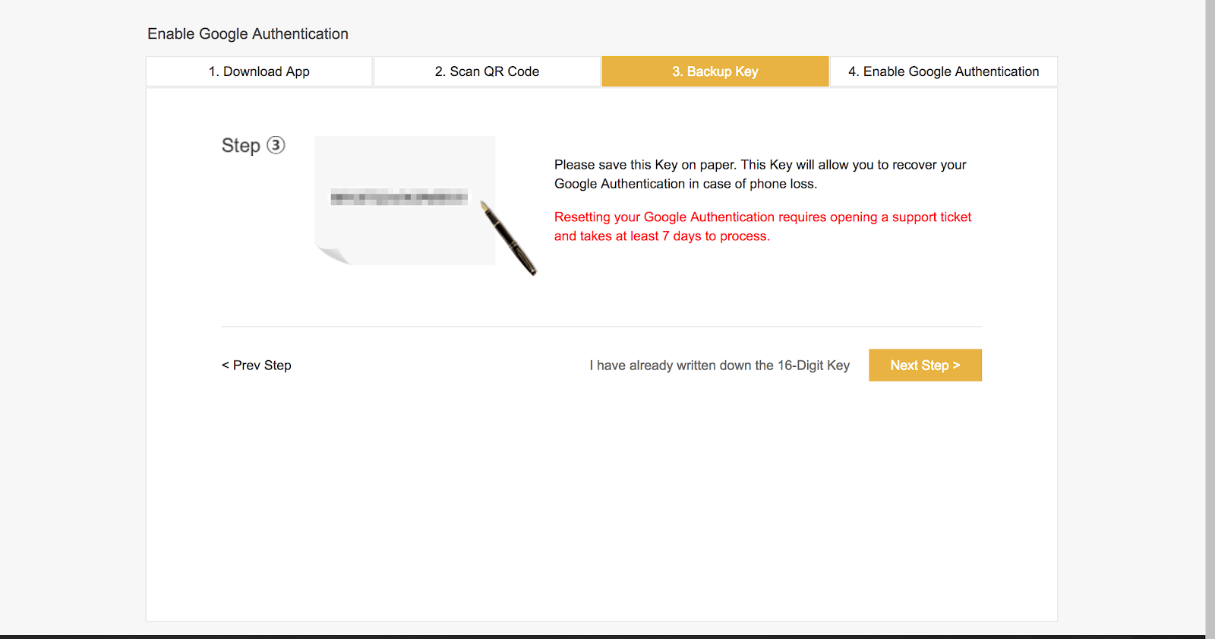Click the Next Step button
Screen dimensions: 1215x639
click(925, 365)
